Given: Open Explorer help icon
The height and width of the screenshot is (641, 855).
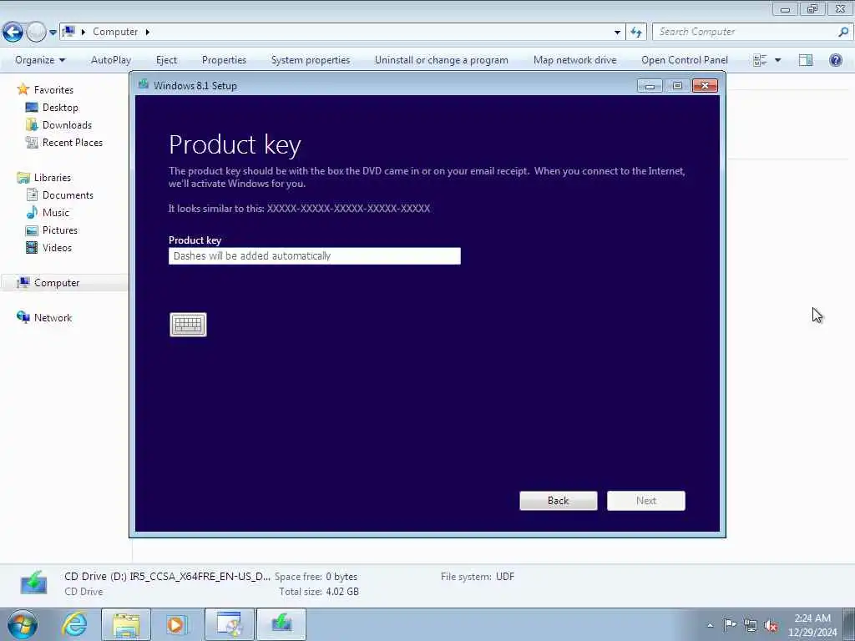Looking at the screenshot, I should click(835, 60).
